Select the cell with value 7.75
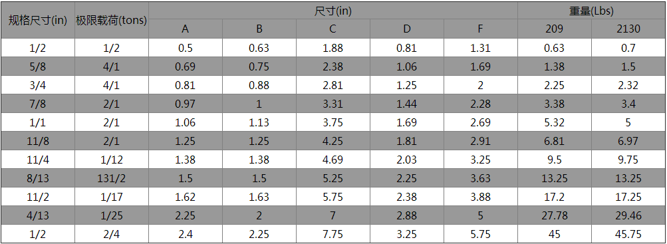This screenshot has width=667, height=244. click(x=333, y=235)
